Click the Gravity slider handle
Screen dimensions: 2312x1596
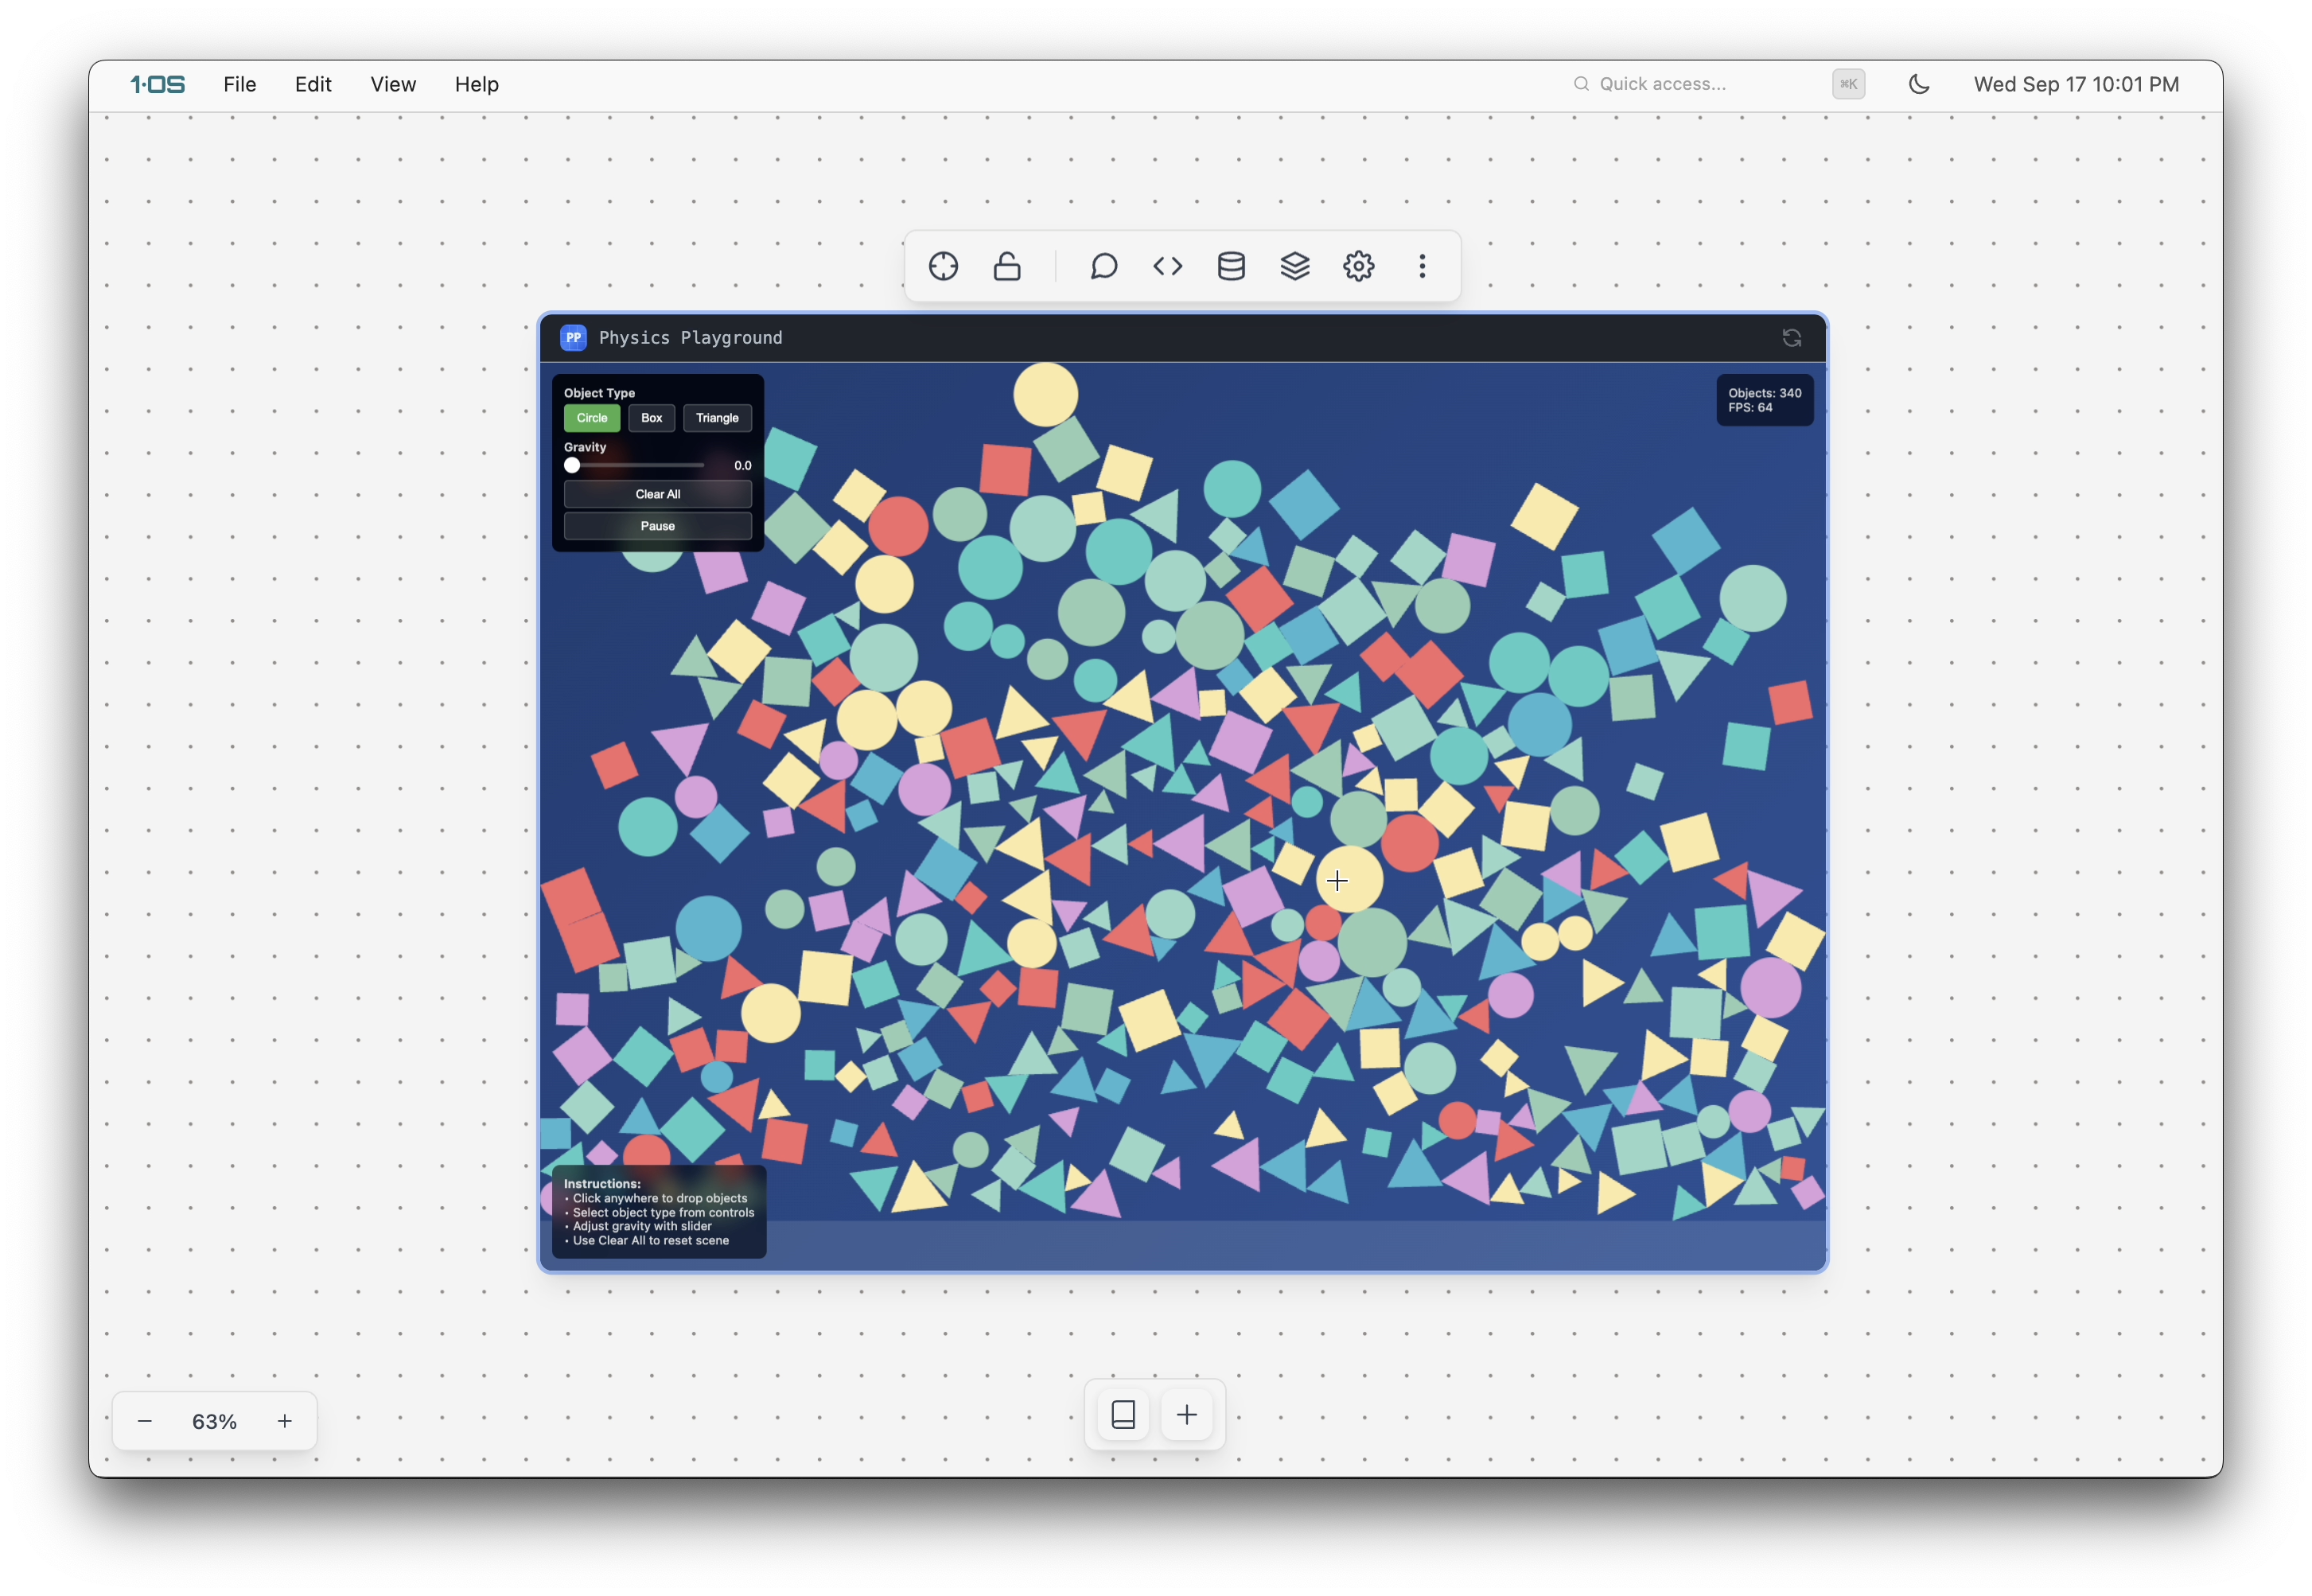click(572, 465)
